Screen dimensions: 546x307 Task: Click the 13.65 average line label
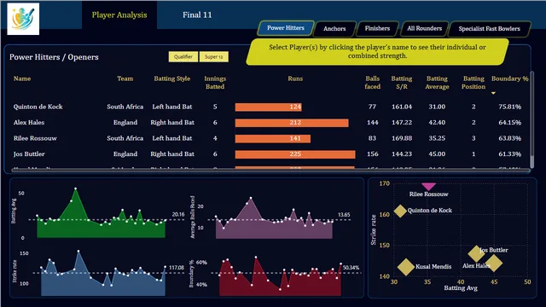click(344, 215)
